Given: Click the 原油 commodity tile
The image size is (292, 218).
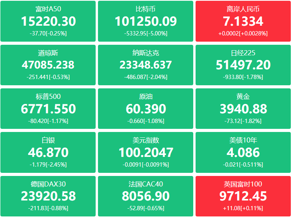Looking at the screenshot, I should point(145,108).
